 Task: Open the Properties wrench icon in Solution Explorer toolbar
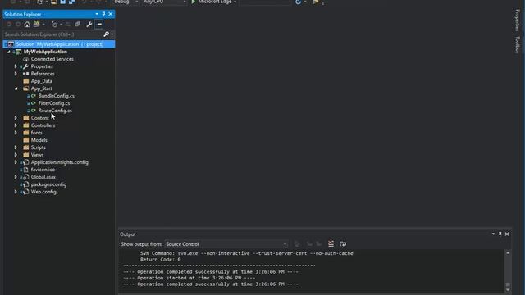coord(89,25)
